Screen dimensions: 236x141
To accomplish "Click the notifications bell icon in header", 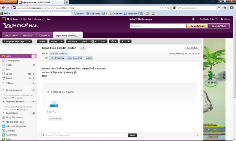I will 193,19.
